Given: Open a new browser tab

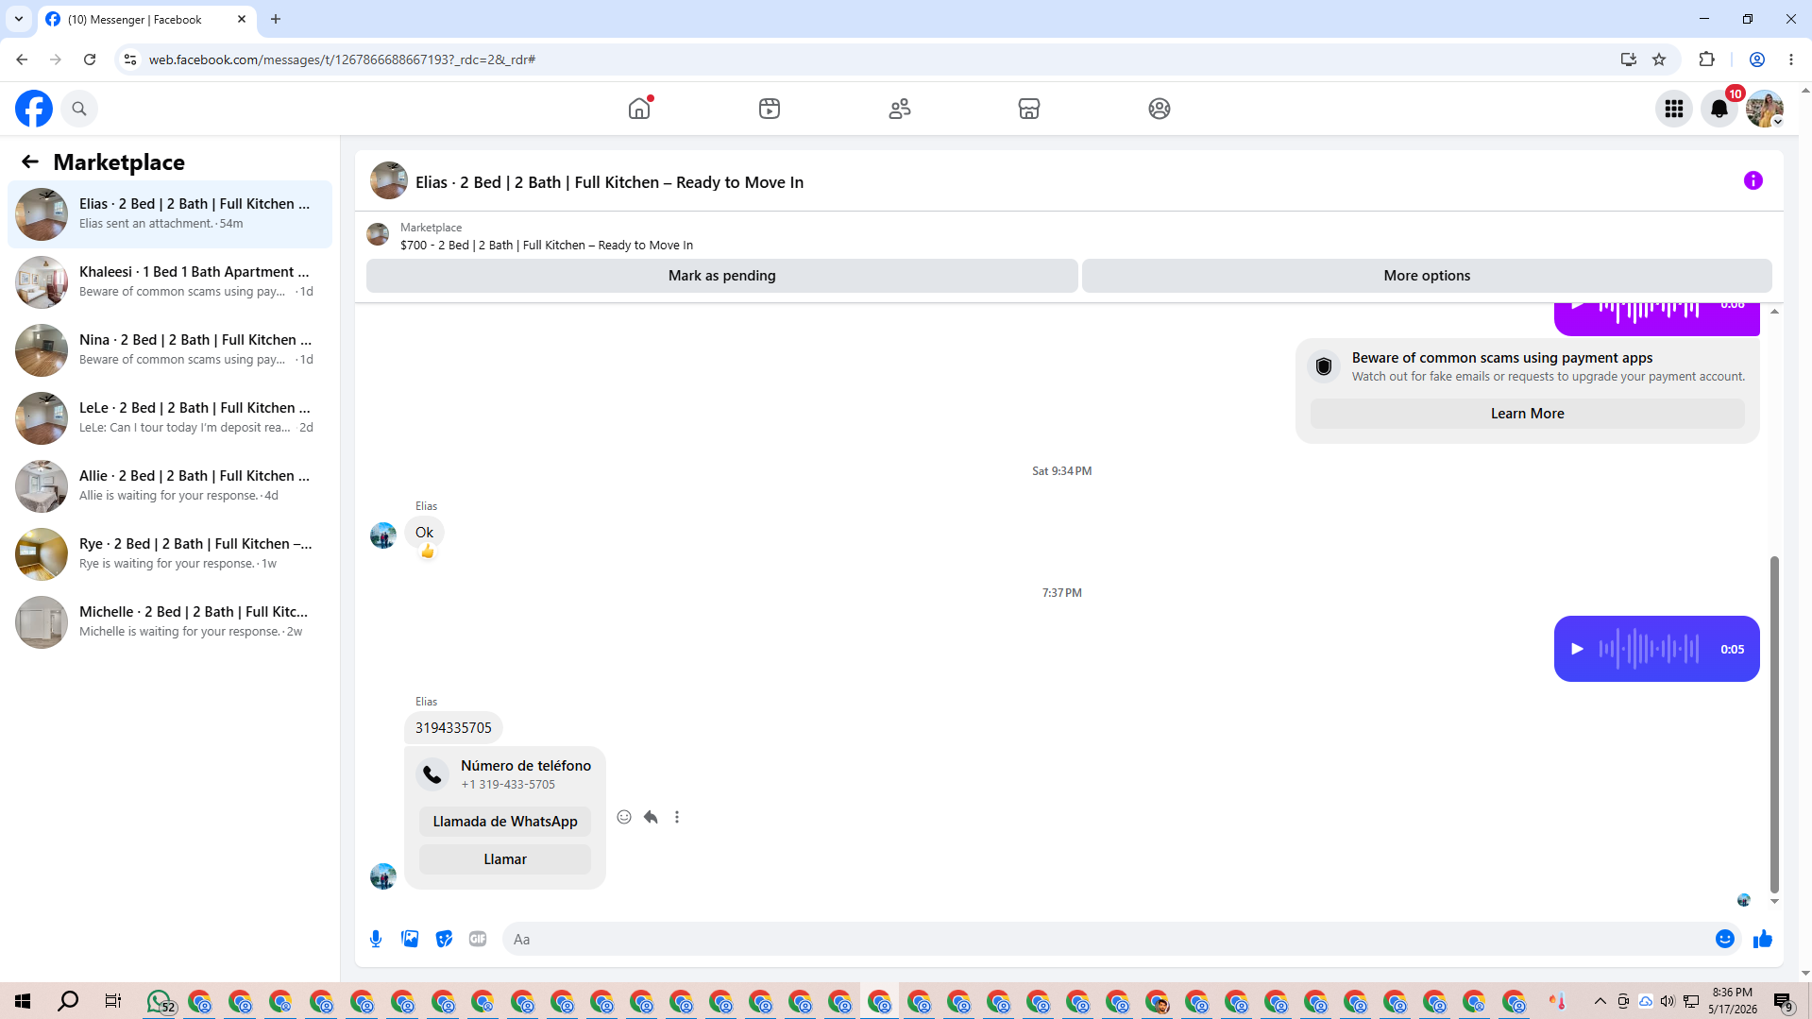Looking at the screenshot, I should [x=276, y=19].
